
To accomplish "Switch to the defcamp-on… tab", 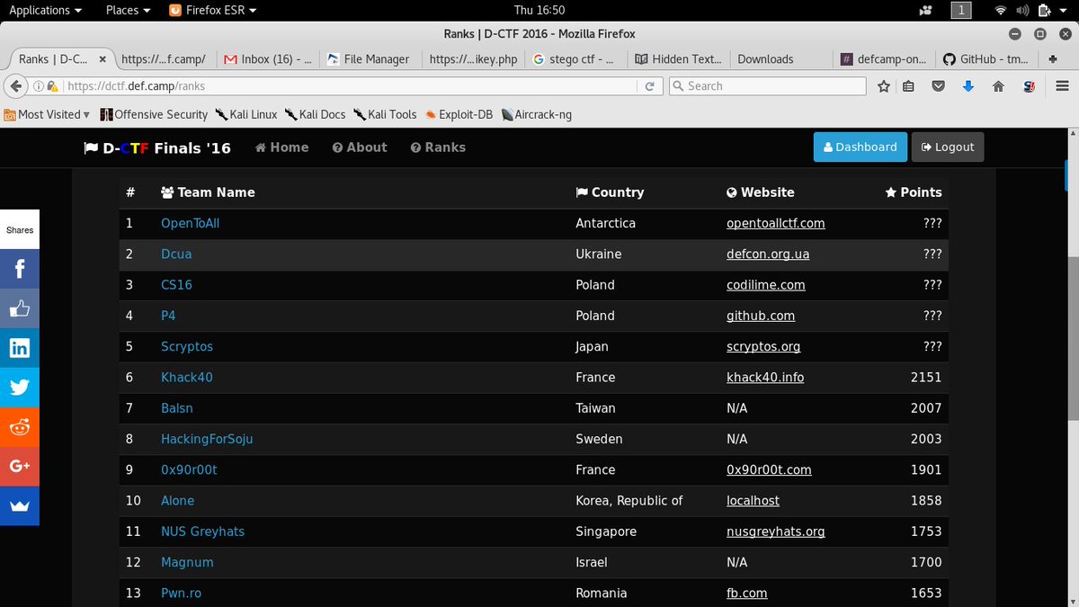I will [x=883, y=59].
